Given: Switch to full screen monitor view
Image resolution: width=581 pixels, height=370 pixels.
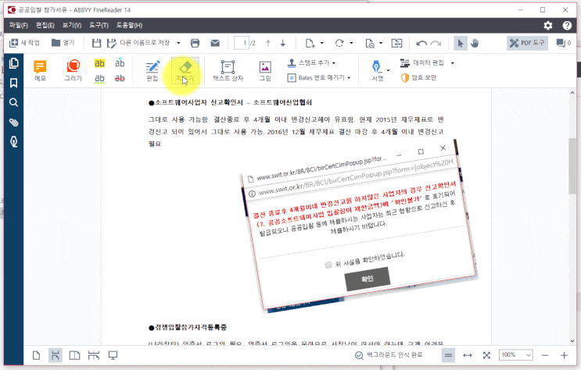Looking at the screenshot, I should point(113,355).
